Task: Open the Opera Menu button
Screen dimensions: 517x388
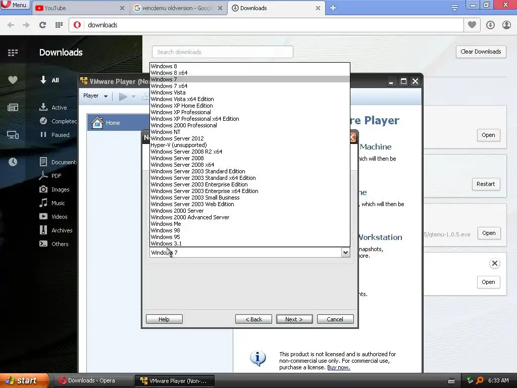Action: [x=15, y=5]
